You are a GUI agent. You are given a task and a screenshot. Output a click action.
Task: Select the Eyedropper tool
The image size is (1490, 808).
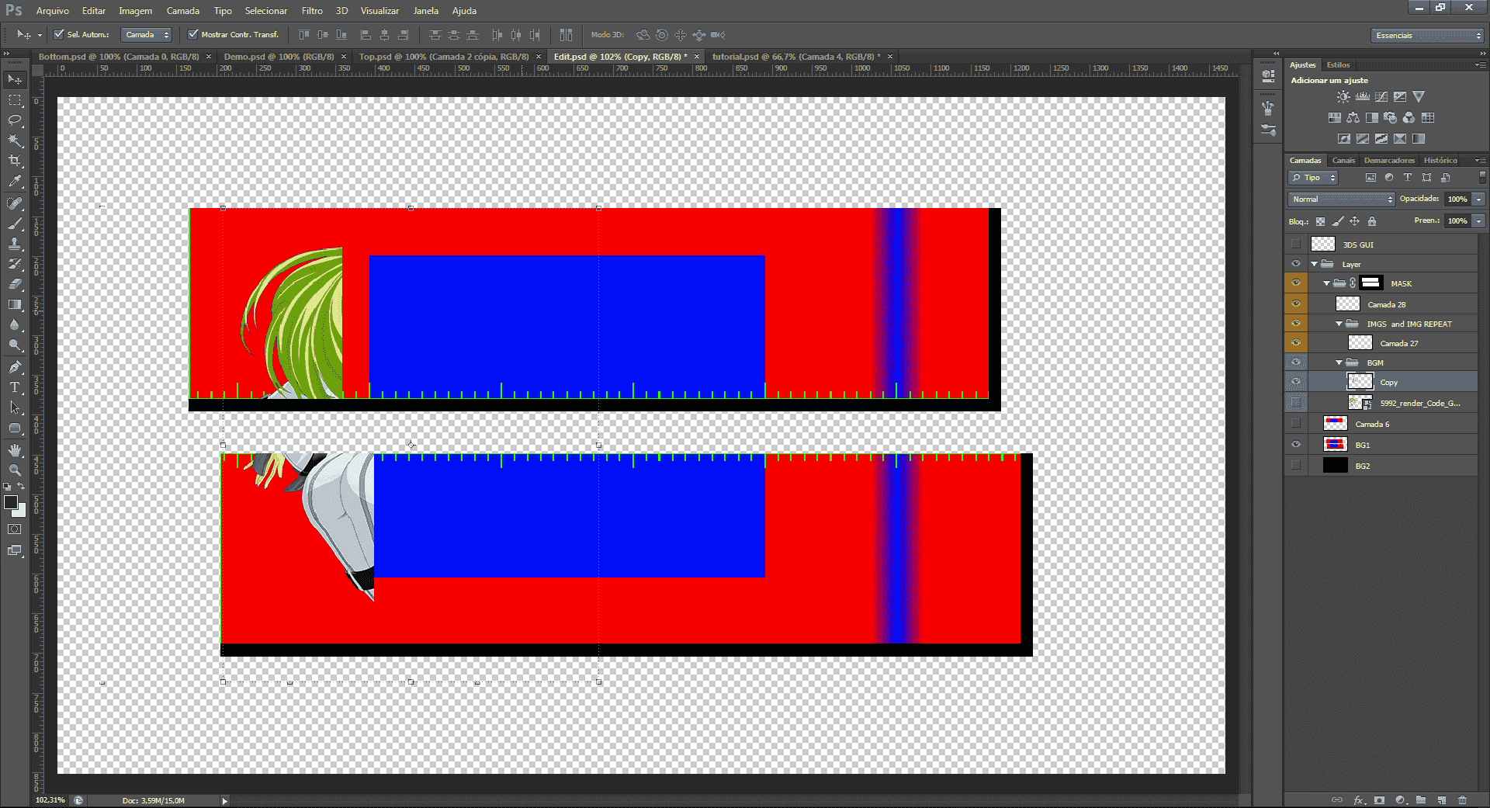(15, 181)
